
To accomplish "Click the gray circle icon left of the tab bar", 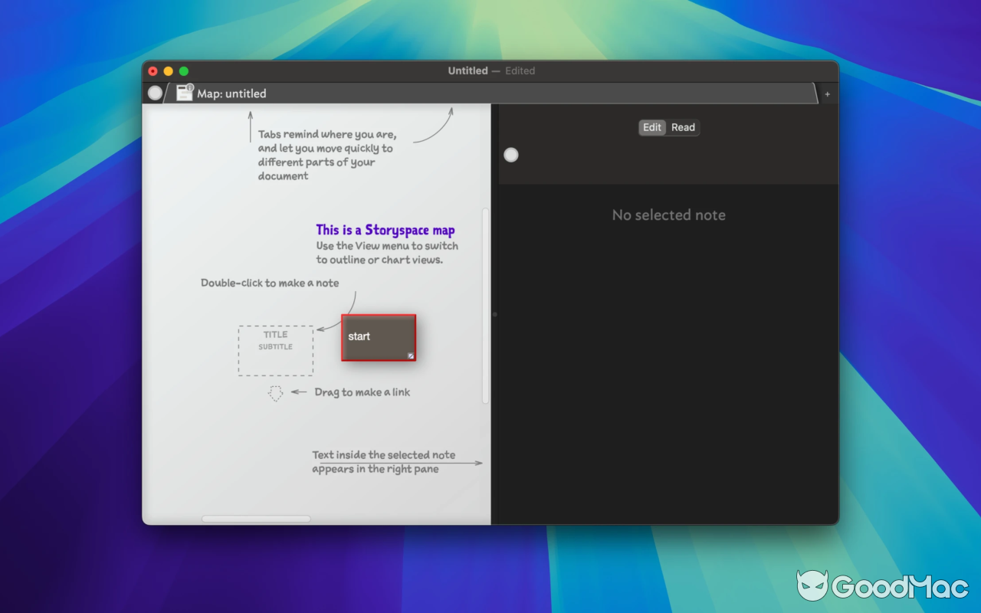I will 155,92.
